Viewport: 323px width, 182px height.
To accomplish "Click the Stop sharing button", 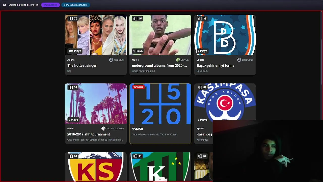I will coord(50,5).
